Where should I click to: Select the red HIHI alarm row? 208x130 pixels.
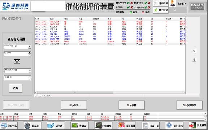(x=110, y=22)
